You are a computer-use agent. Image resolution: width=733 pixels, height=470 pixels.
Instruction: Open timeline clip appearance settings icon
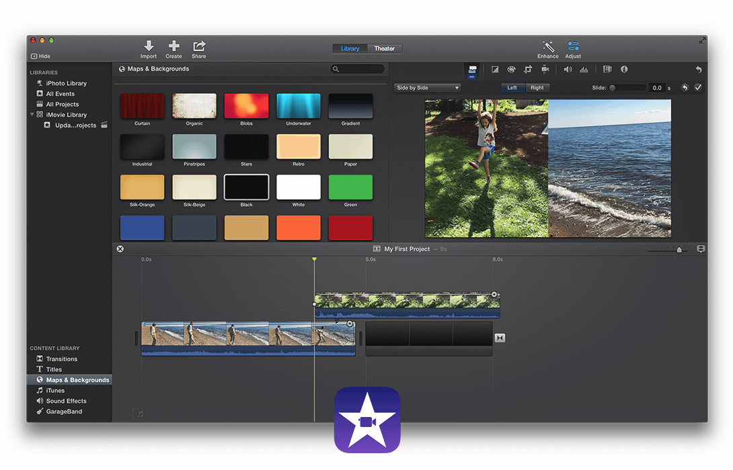[x=701, y=249]
